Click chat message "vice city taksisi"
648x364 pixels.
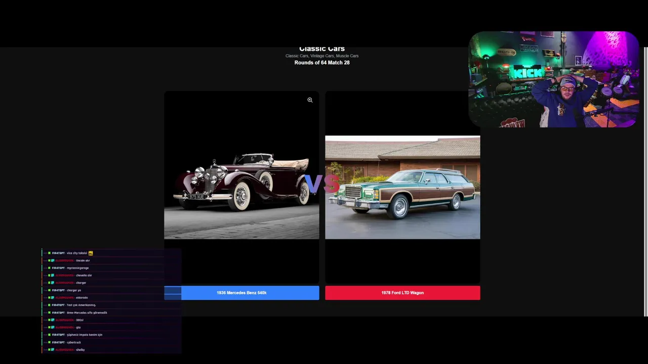77,253
